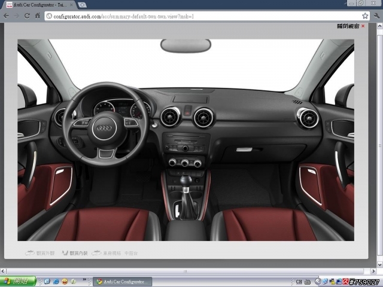Select the third grayed-out view option label
This screenshot has width=383, height=287.
[x=112, y=253]
